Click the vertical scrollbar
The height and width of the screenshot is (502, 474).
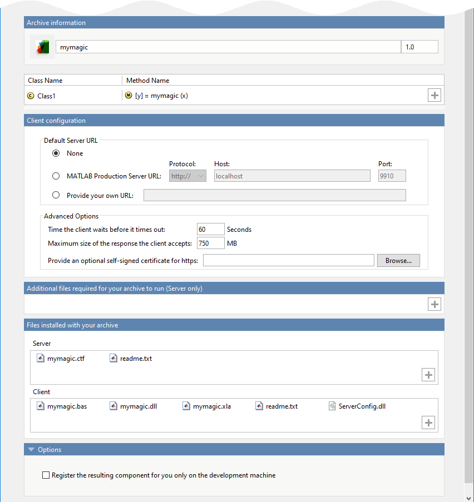point(468,246)
